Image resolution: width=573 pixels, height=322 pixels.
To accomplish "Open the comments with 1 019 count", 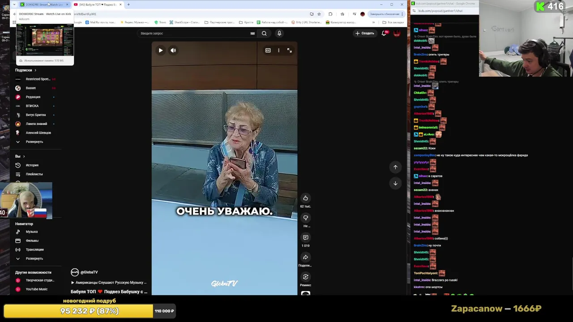I will tap(305, 237).
